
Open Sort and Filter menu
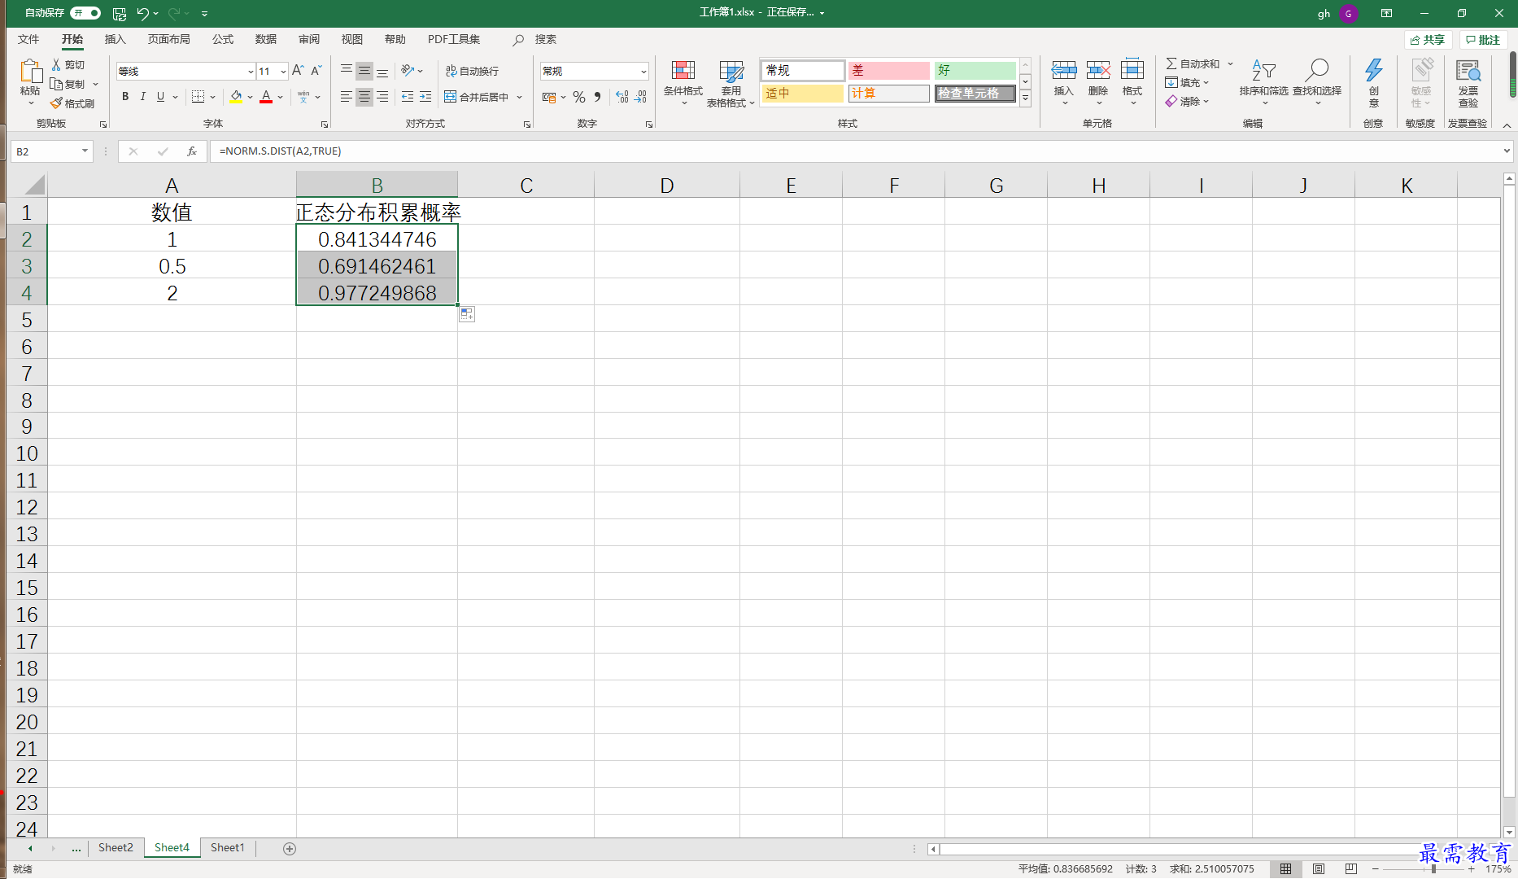1263,83
